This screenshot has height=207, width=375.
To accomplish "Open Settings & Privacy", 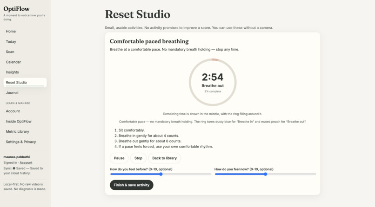I will (x=25, y=142).
